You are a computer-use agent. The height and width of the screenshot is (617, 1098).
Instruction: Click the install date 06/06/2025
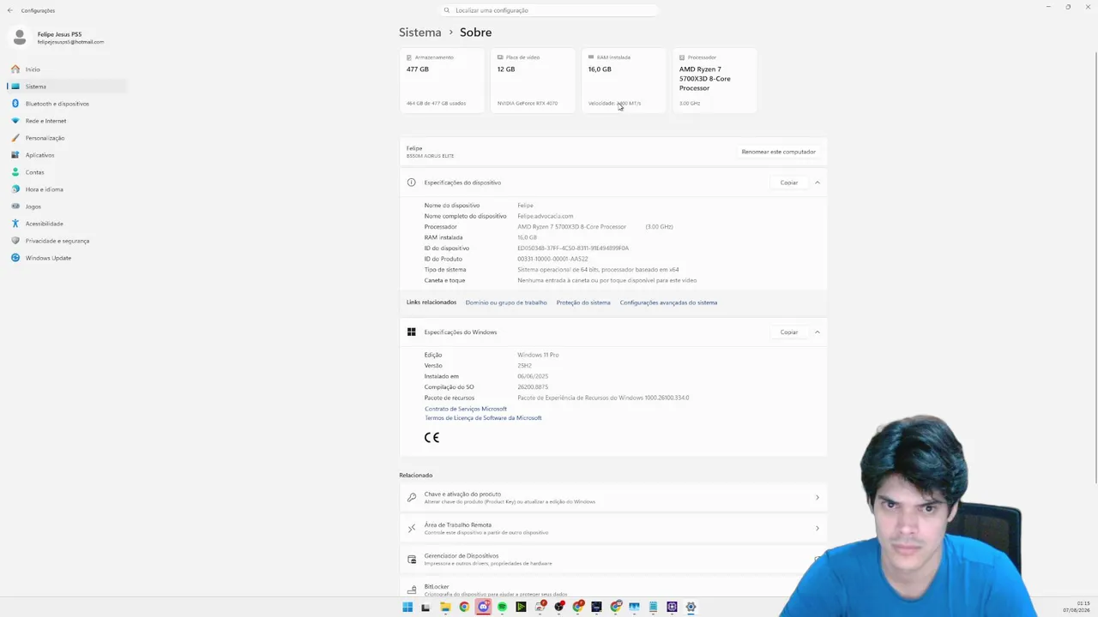pyautogui.click(x=533, y=376)
